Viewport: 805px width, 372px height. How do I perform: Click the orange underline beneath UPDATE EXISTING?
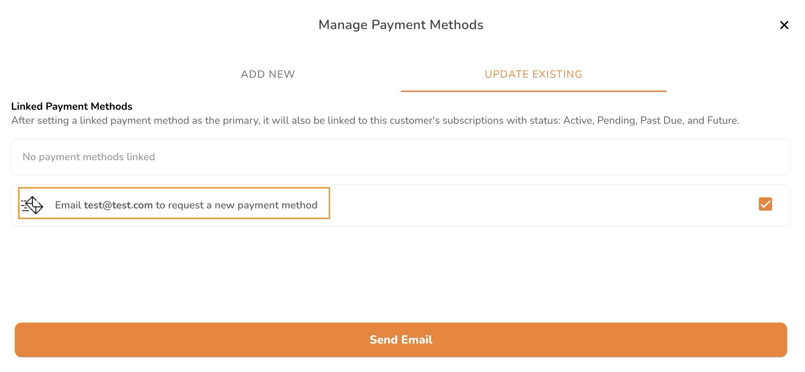(533, 91)
